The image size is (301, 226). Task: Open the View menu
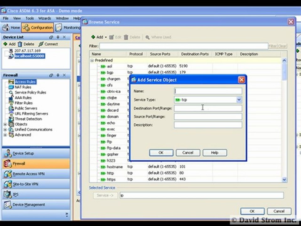coord(17,18)
